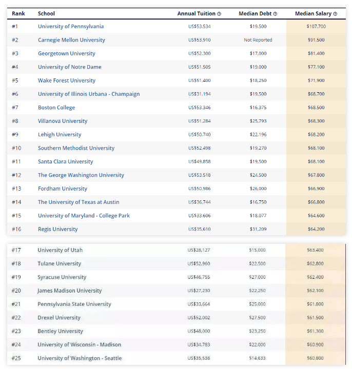Viewport: 352px width, 372px height.
Task: Click the $25,793 median debt cell
Action: pyautogui.click(x=258, y=121)
